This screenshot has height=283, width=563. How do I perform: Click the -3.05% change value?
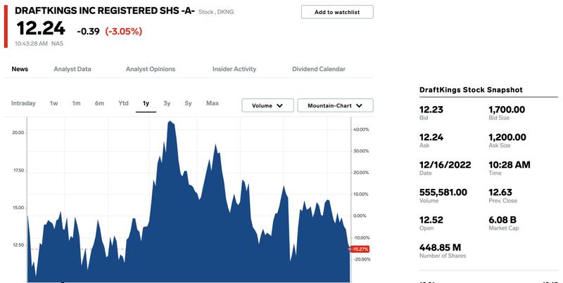point(124,32)
